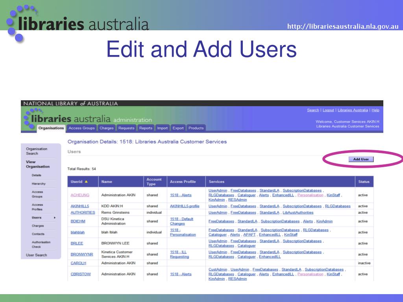Open Contacts in the sidebar
The width and height of the screenshot is (403, 302).
point(38,234)
